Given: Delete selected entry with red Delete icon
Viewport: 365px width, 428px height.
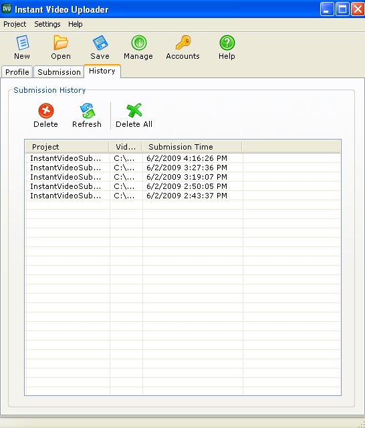Looking at the screenshot, I should 46,111.
